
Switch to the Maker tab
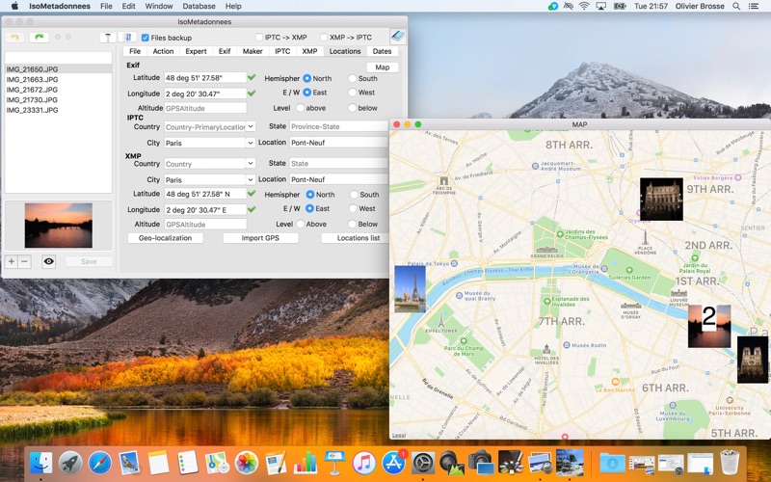[x=253, y=51]
